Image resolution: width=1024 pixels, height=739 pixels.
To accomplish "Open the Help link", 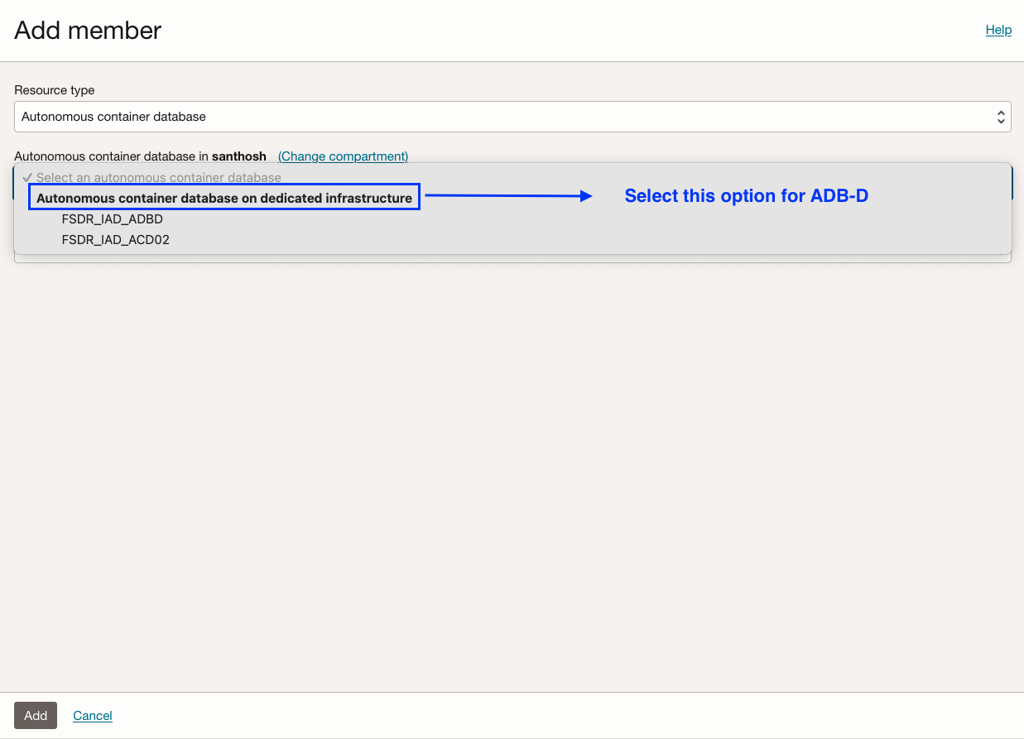I will pyautogui.click(x=998, y=30).
